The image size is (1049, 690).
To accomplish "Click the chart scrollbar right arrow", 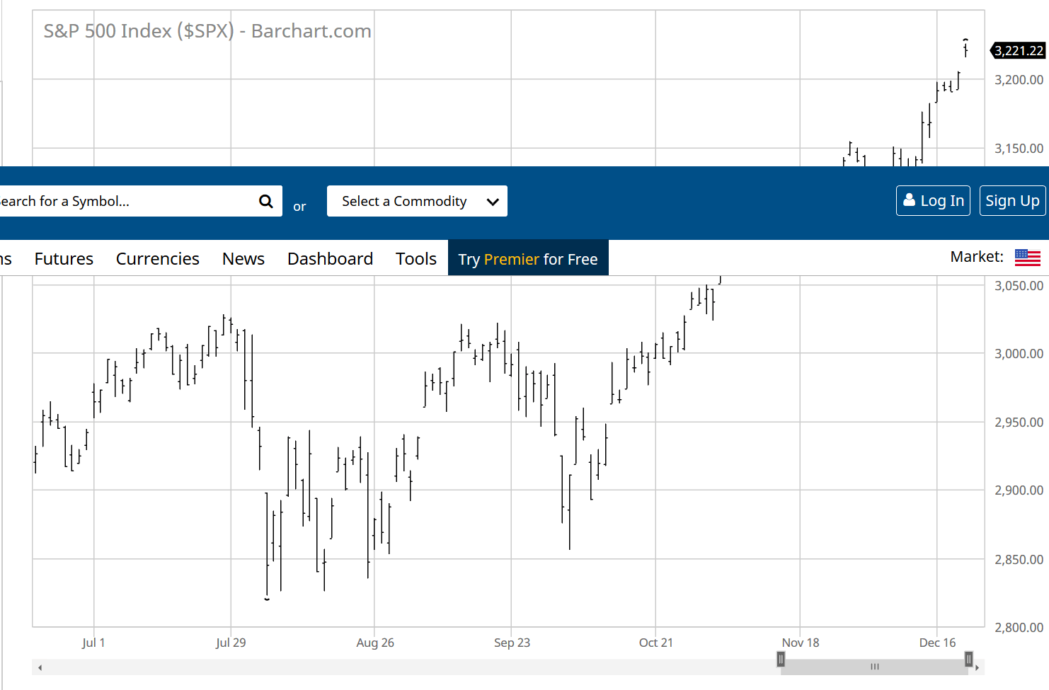I will click(x=977, y=667).
